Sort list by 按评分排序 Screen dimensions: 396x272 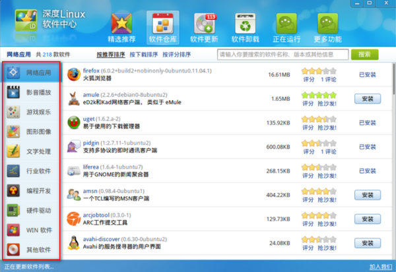coord(176,55)
